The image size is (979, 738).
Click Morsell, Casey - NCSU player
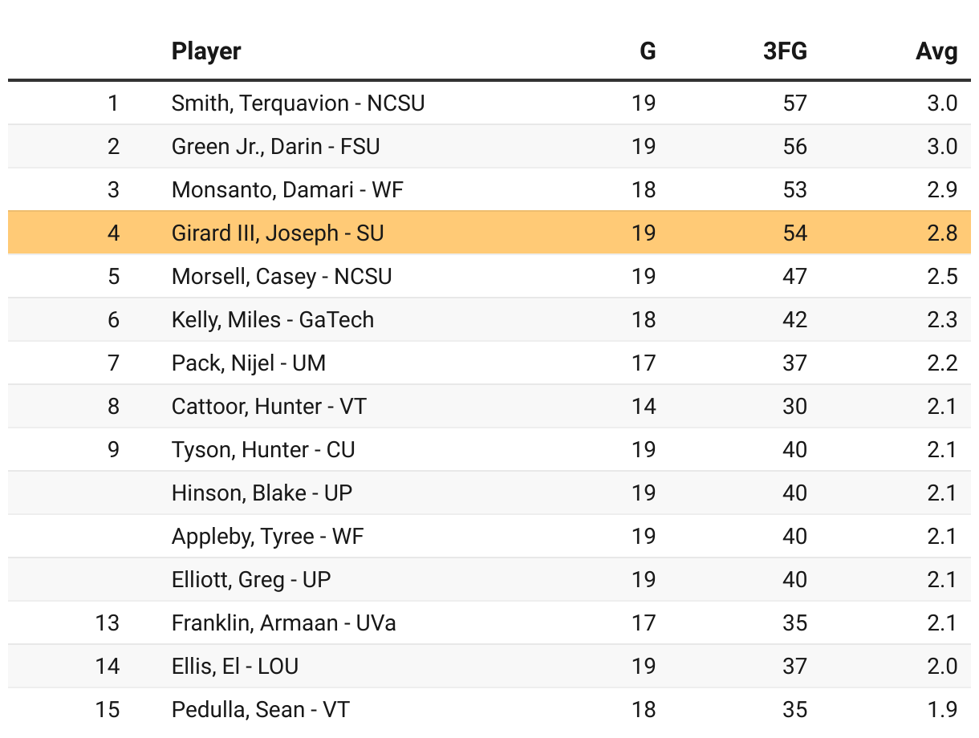click(282, 277)
